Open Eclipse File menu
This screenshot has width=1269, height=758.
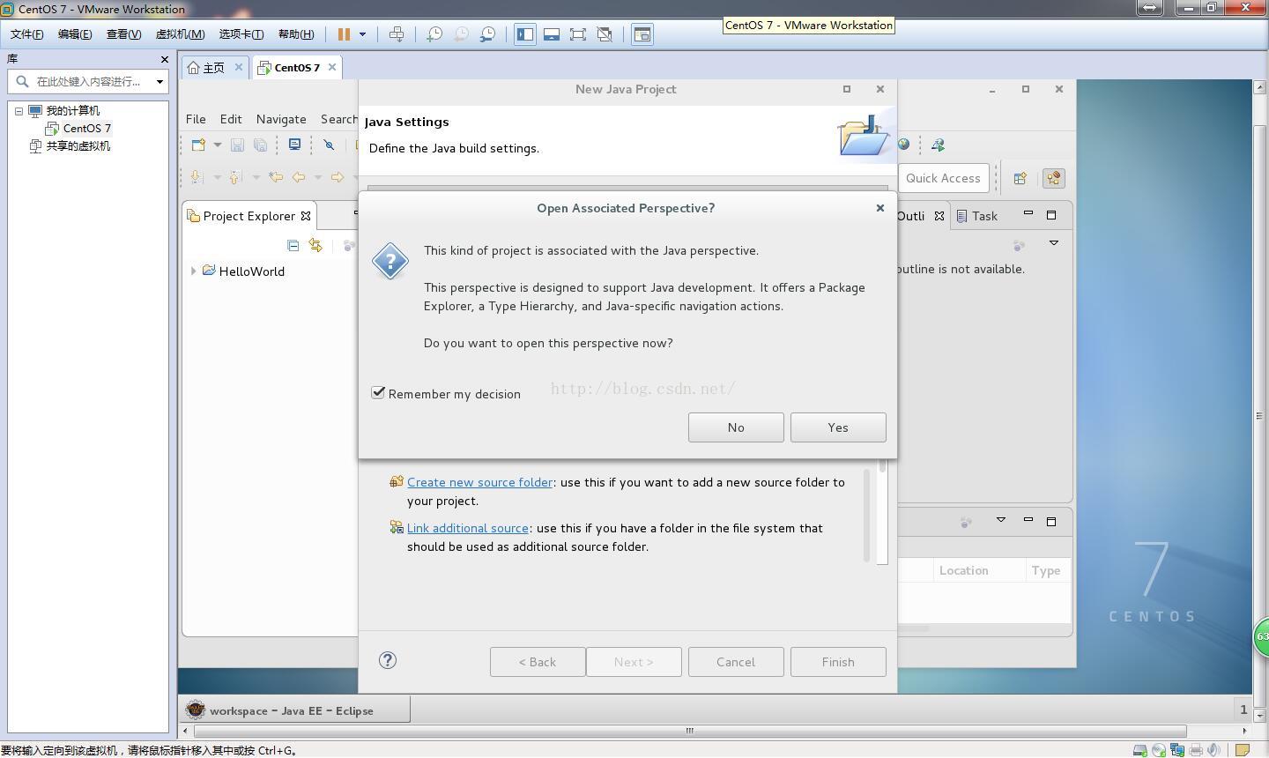[x=196, y=119]
